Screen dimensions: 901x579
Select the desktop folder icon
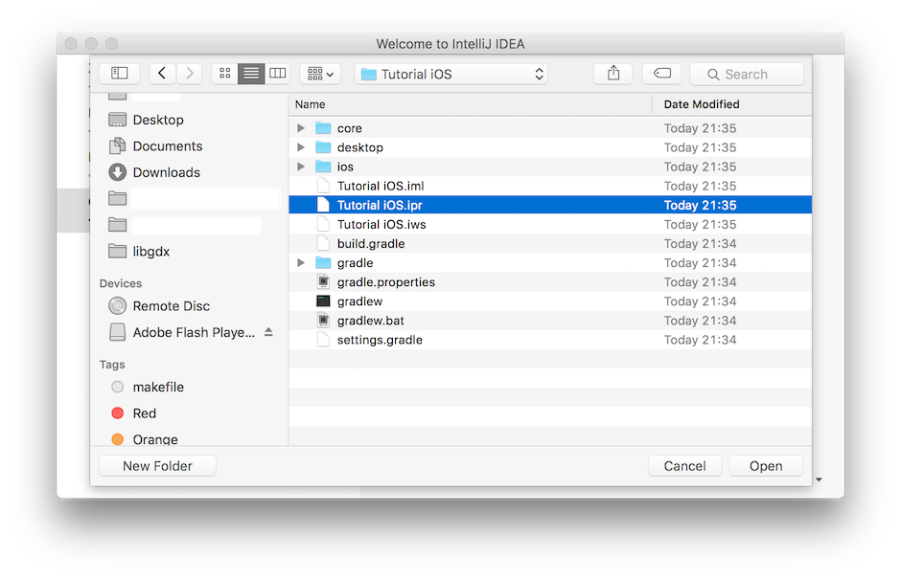coord(324,147)
